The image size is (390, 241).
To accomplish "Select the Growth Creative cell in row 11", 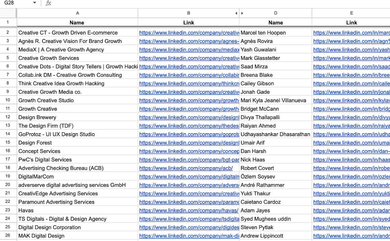I will pyautogui.click(x=77, y=109).
